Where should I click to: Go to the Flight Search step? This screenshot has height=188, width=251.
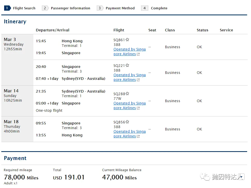point(20,8)
